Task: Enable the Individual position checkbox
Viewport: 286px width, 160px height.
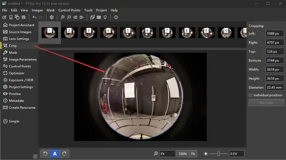Action: [x=250, y=95]
